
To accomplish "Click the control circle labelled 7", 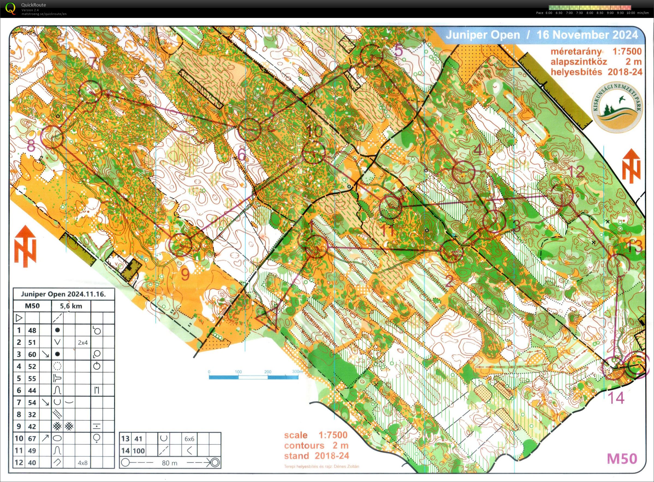I will point(91,92).
